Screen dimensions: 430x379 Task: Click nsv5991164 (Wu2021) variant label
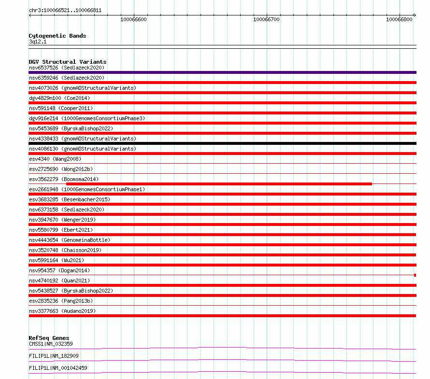coord(57,260)
